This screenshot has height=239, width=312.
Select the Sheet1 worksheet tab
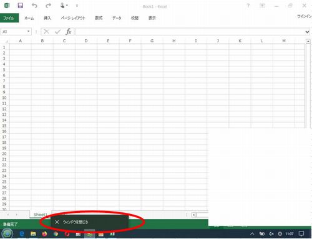tap(41, 215)
